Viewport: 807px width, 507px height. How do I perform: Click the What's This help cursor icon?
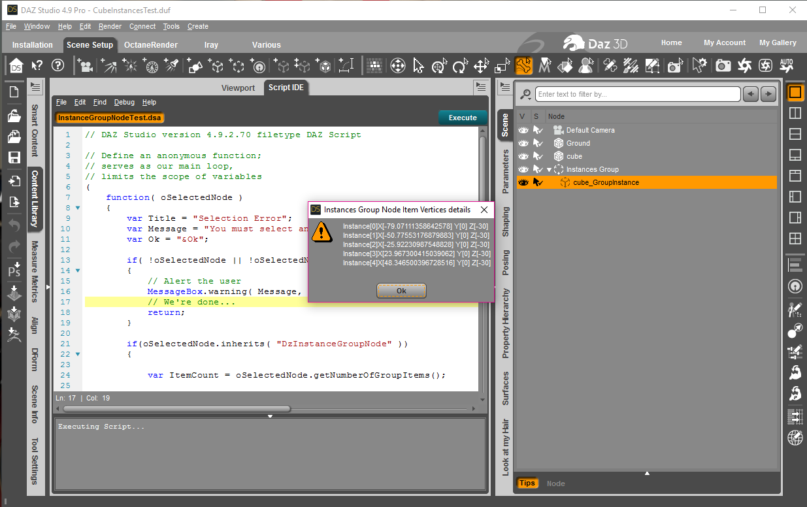37,66
